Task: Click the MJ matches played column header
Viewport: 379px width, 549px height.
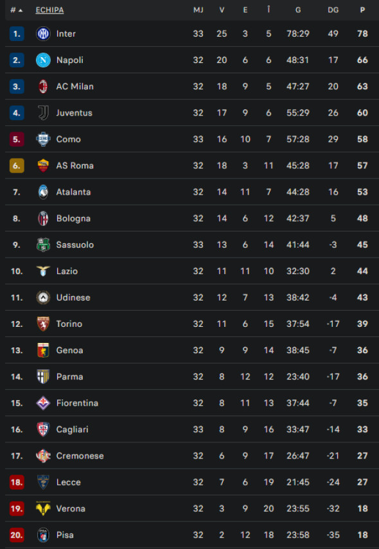Action: coord(198,10)
